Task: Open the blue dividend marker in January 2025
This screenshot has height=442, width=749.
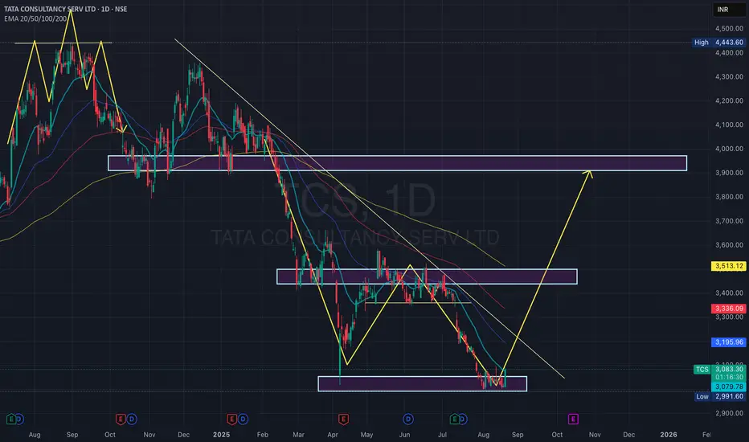Action: [x=244, y=419]
